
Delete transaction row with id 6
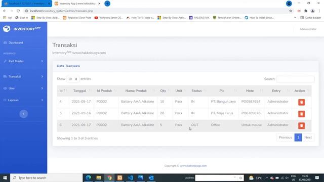301,126
